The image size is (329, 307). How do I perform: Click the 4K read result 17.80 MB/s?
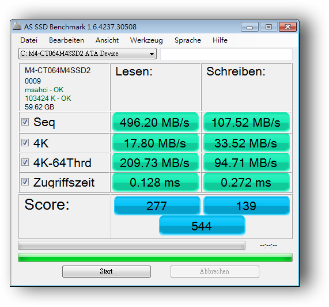155,143
